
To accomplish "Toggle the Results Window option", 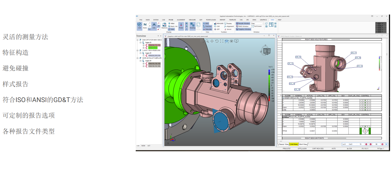I will 243,23.
